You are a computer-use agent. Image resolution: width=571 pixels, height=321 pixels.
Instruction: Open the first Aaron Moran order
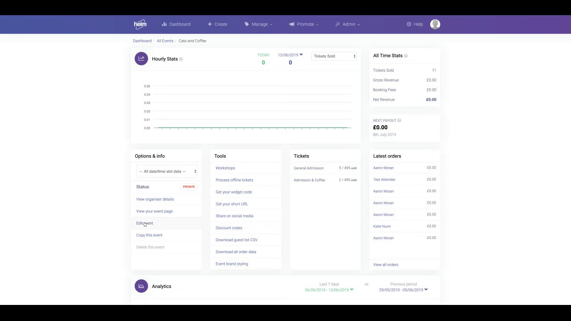pyautogui.click(x=384, y=168)
